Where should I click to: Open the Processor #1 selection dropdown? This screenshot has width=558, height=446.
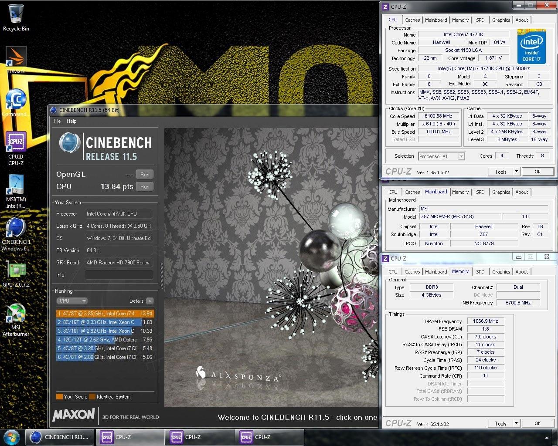click(442, 156)
